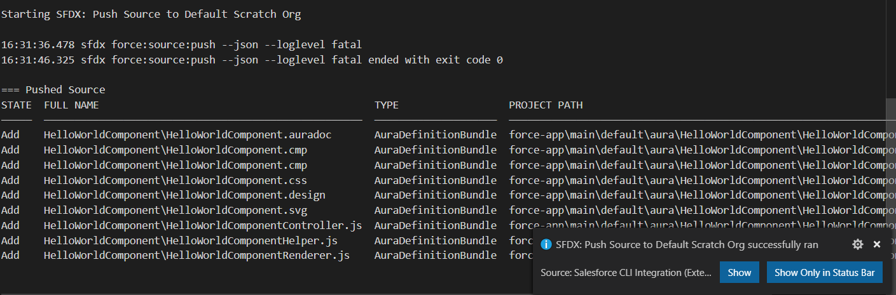Open the notification gear settings icon
Image resolution: width=896 pixels, height=295 pixels.
click(857, 244)
